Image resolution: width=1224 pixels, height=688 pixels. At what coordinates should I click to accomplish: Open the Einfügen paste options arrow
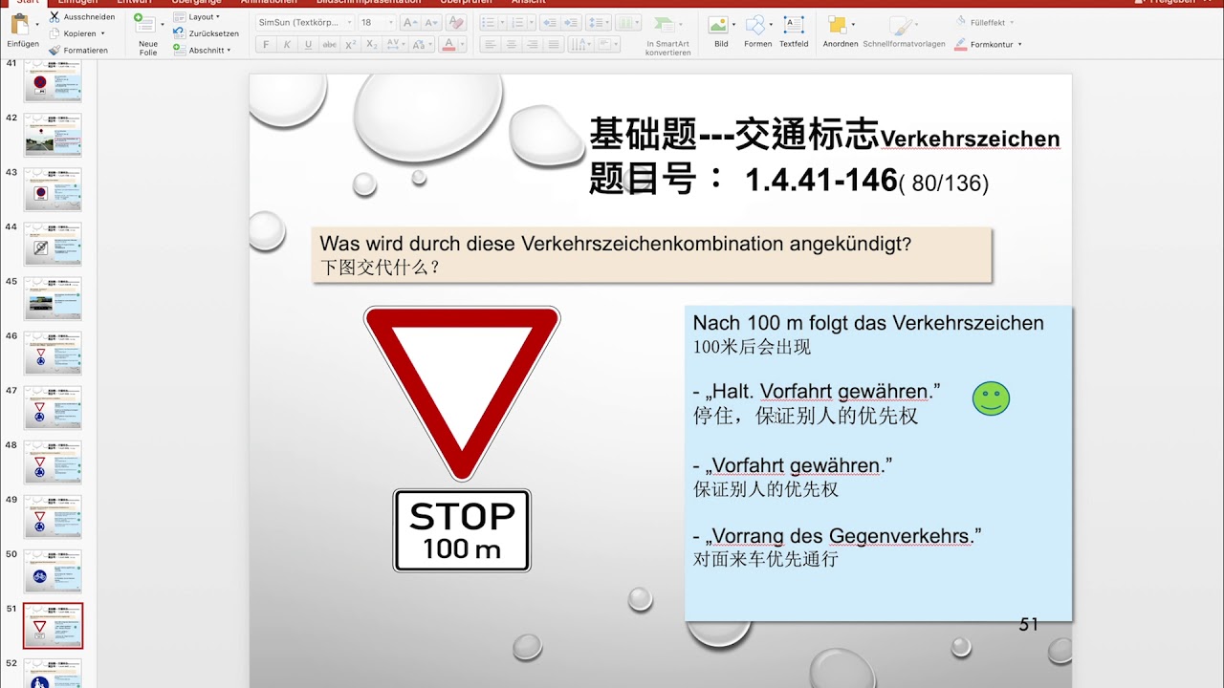point(37,25)
